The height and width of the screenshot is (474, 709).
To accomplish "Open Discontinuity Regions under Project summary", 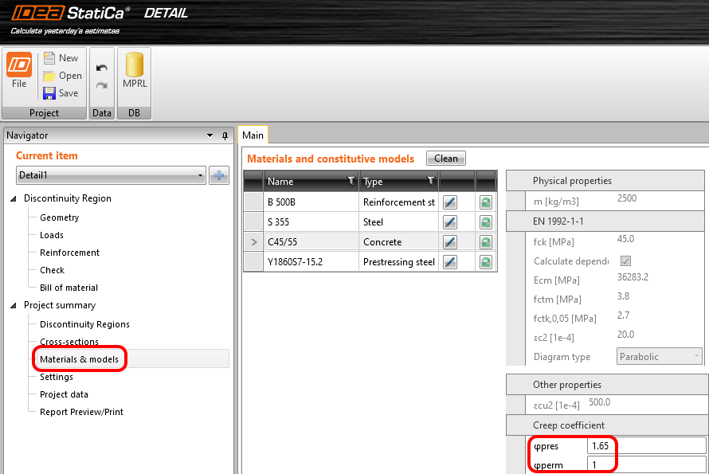I will (x=84, y=324).
